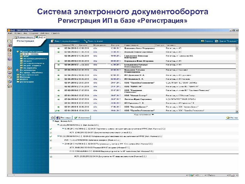Sort by the Входящий № column header
This screenshot has width=245, height=184.
69,45
